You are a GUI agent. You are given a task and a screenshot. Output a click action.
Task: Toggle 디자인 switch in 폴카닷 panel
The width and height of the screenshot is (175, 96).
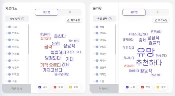96,74
